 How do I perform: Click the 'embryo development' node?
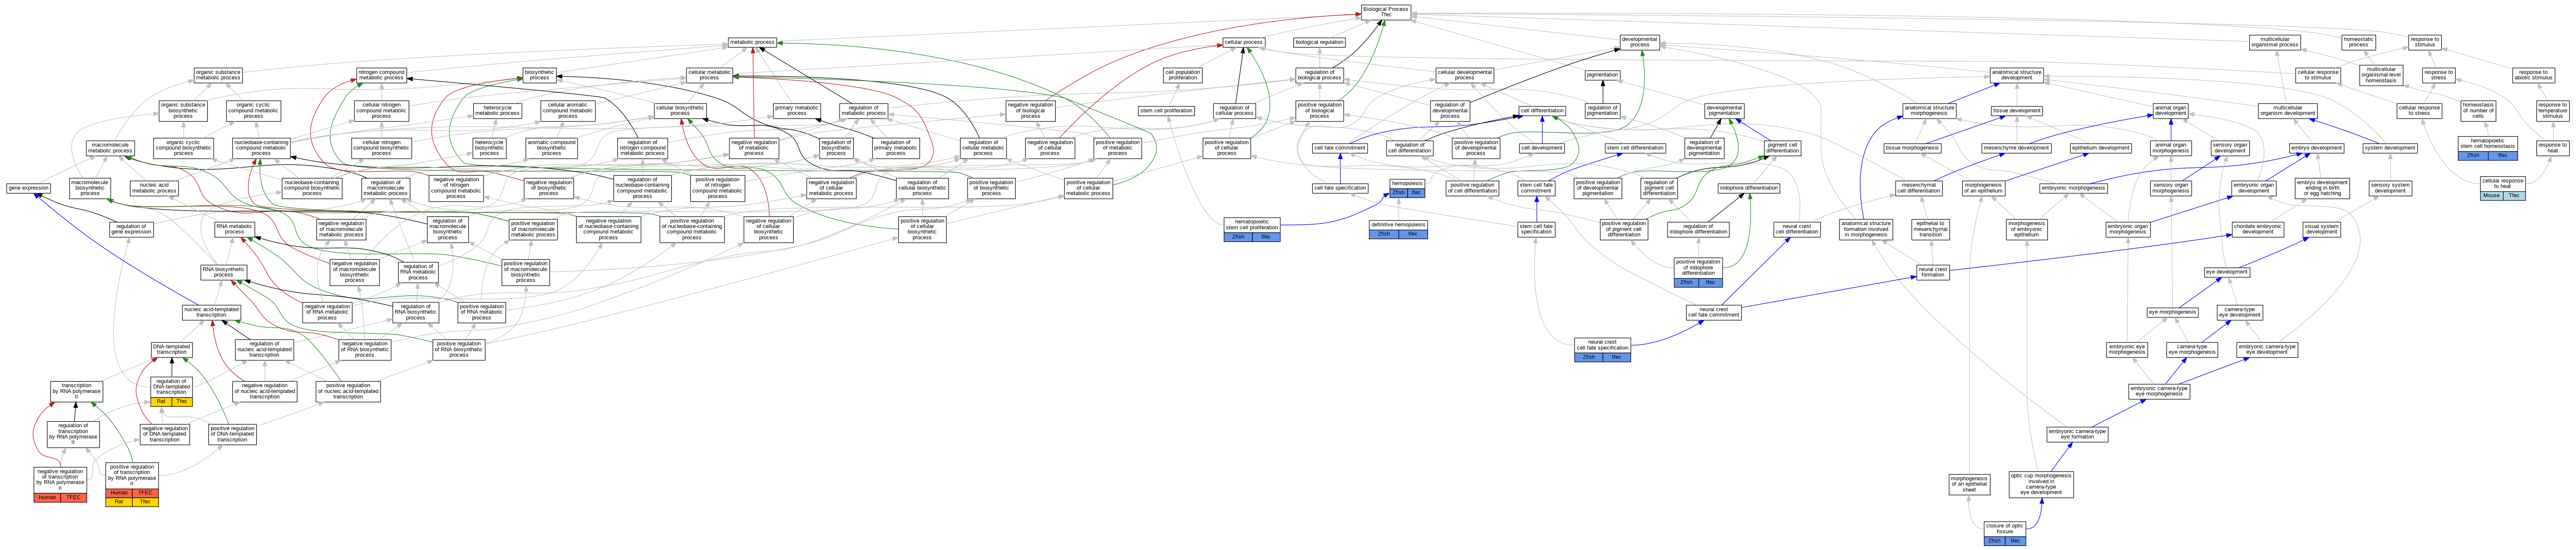(x=2317, y=148)
